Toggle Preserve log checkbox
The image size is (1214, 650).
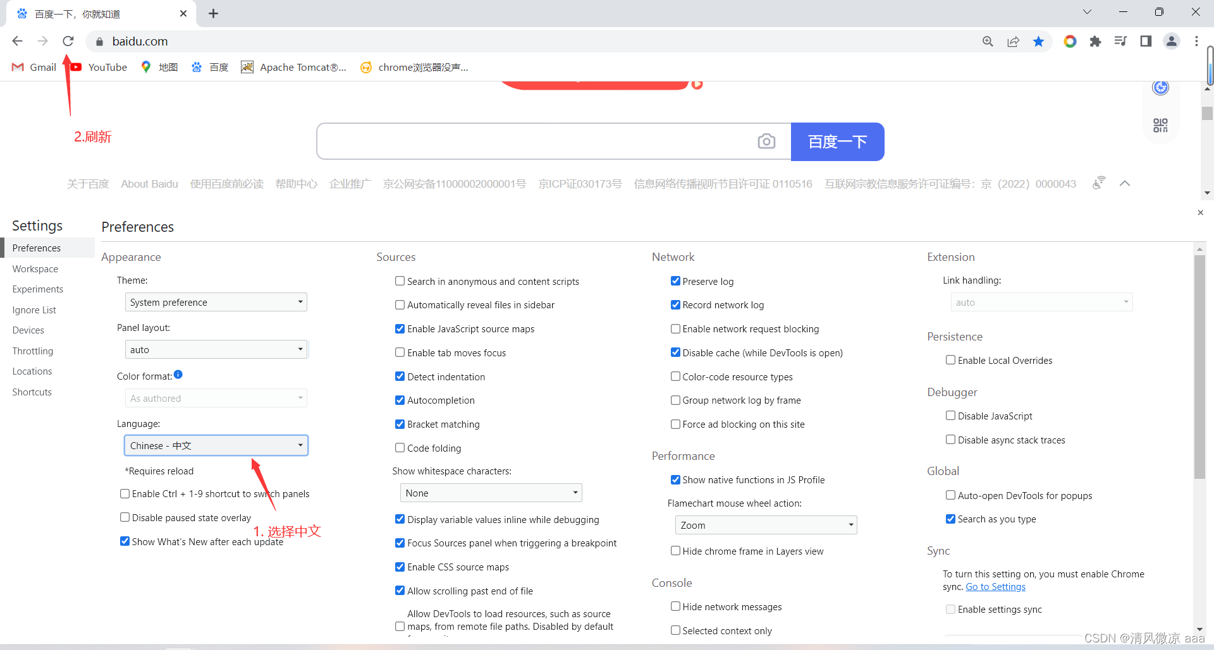click(x=675, y=281)
